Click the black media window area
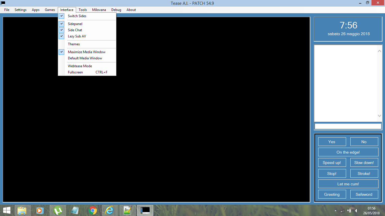The image size is (385, 216). 156,109
